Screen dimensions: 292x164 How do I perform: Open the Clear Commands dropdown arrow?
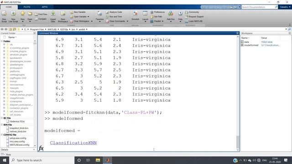(128, 21)
